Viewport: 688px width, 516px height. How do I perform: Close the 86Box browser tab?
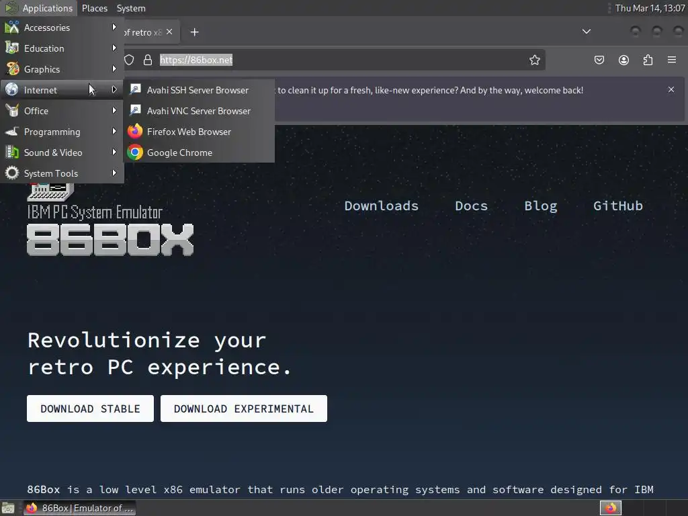[169, 32]
